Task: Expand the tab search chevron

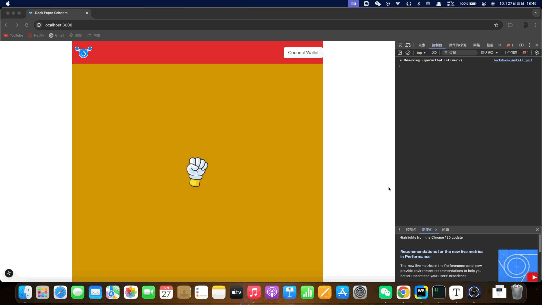Action: pyautogui.click(x=536, y=13)
